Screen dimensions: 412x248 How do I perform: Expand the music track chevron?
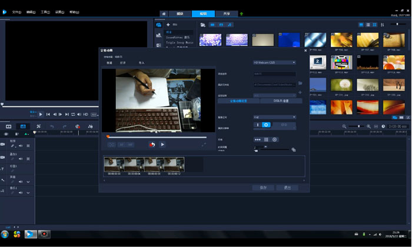pyautogui.click(x=28, y=192)
